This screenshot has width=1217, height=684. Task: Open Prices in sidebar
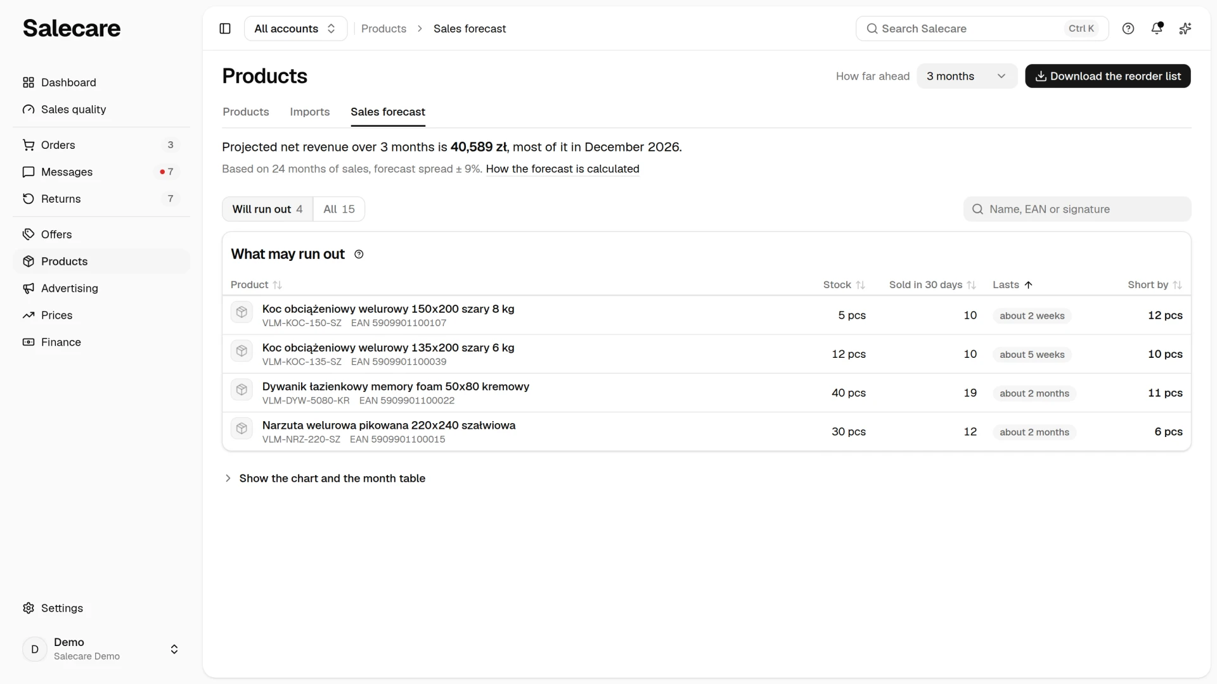tap(101, 315)
